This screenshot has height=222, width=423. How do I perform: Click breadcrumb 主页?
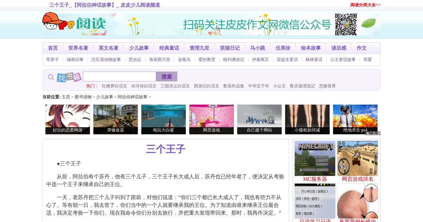[x=66, y=97]
